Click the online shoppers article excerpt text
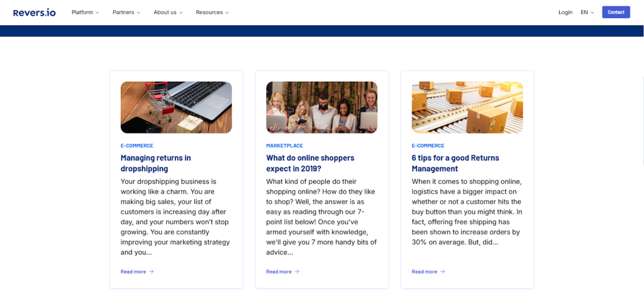Screen dimensions: 644x298 click(x=321, y=217)
